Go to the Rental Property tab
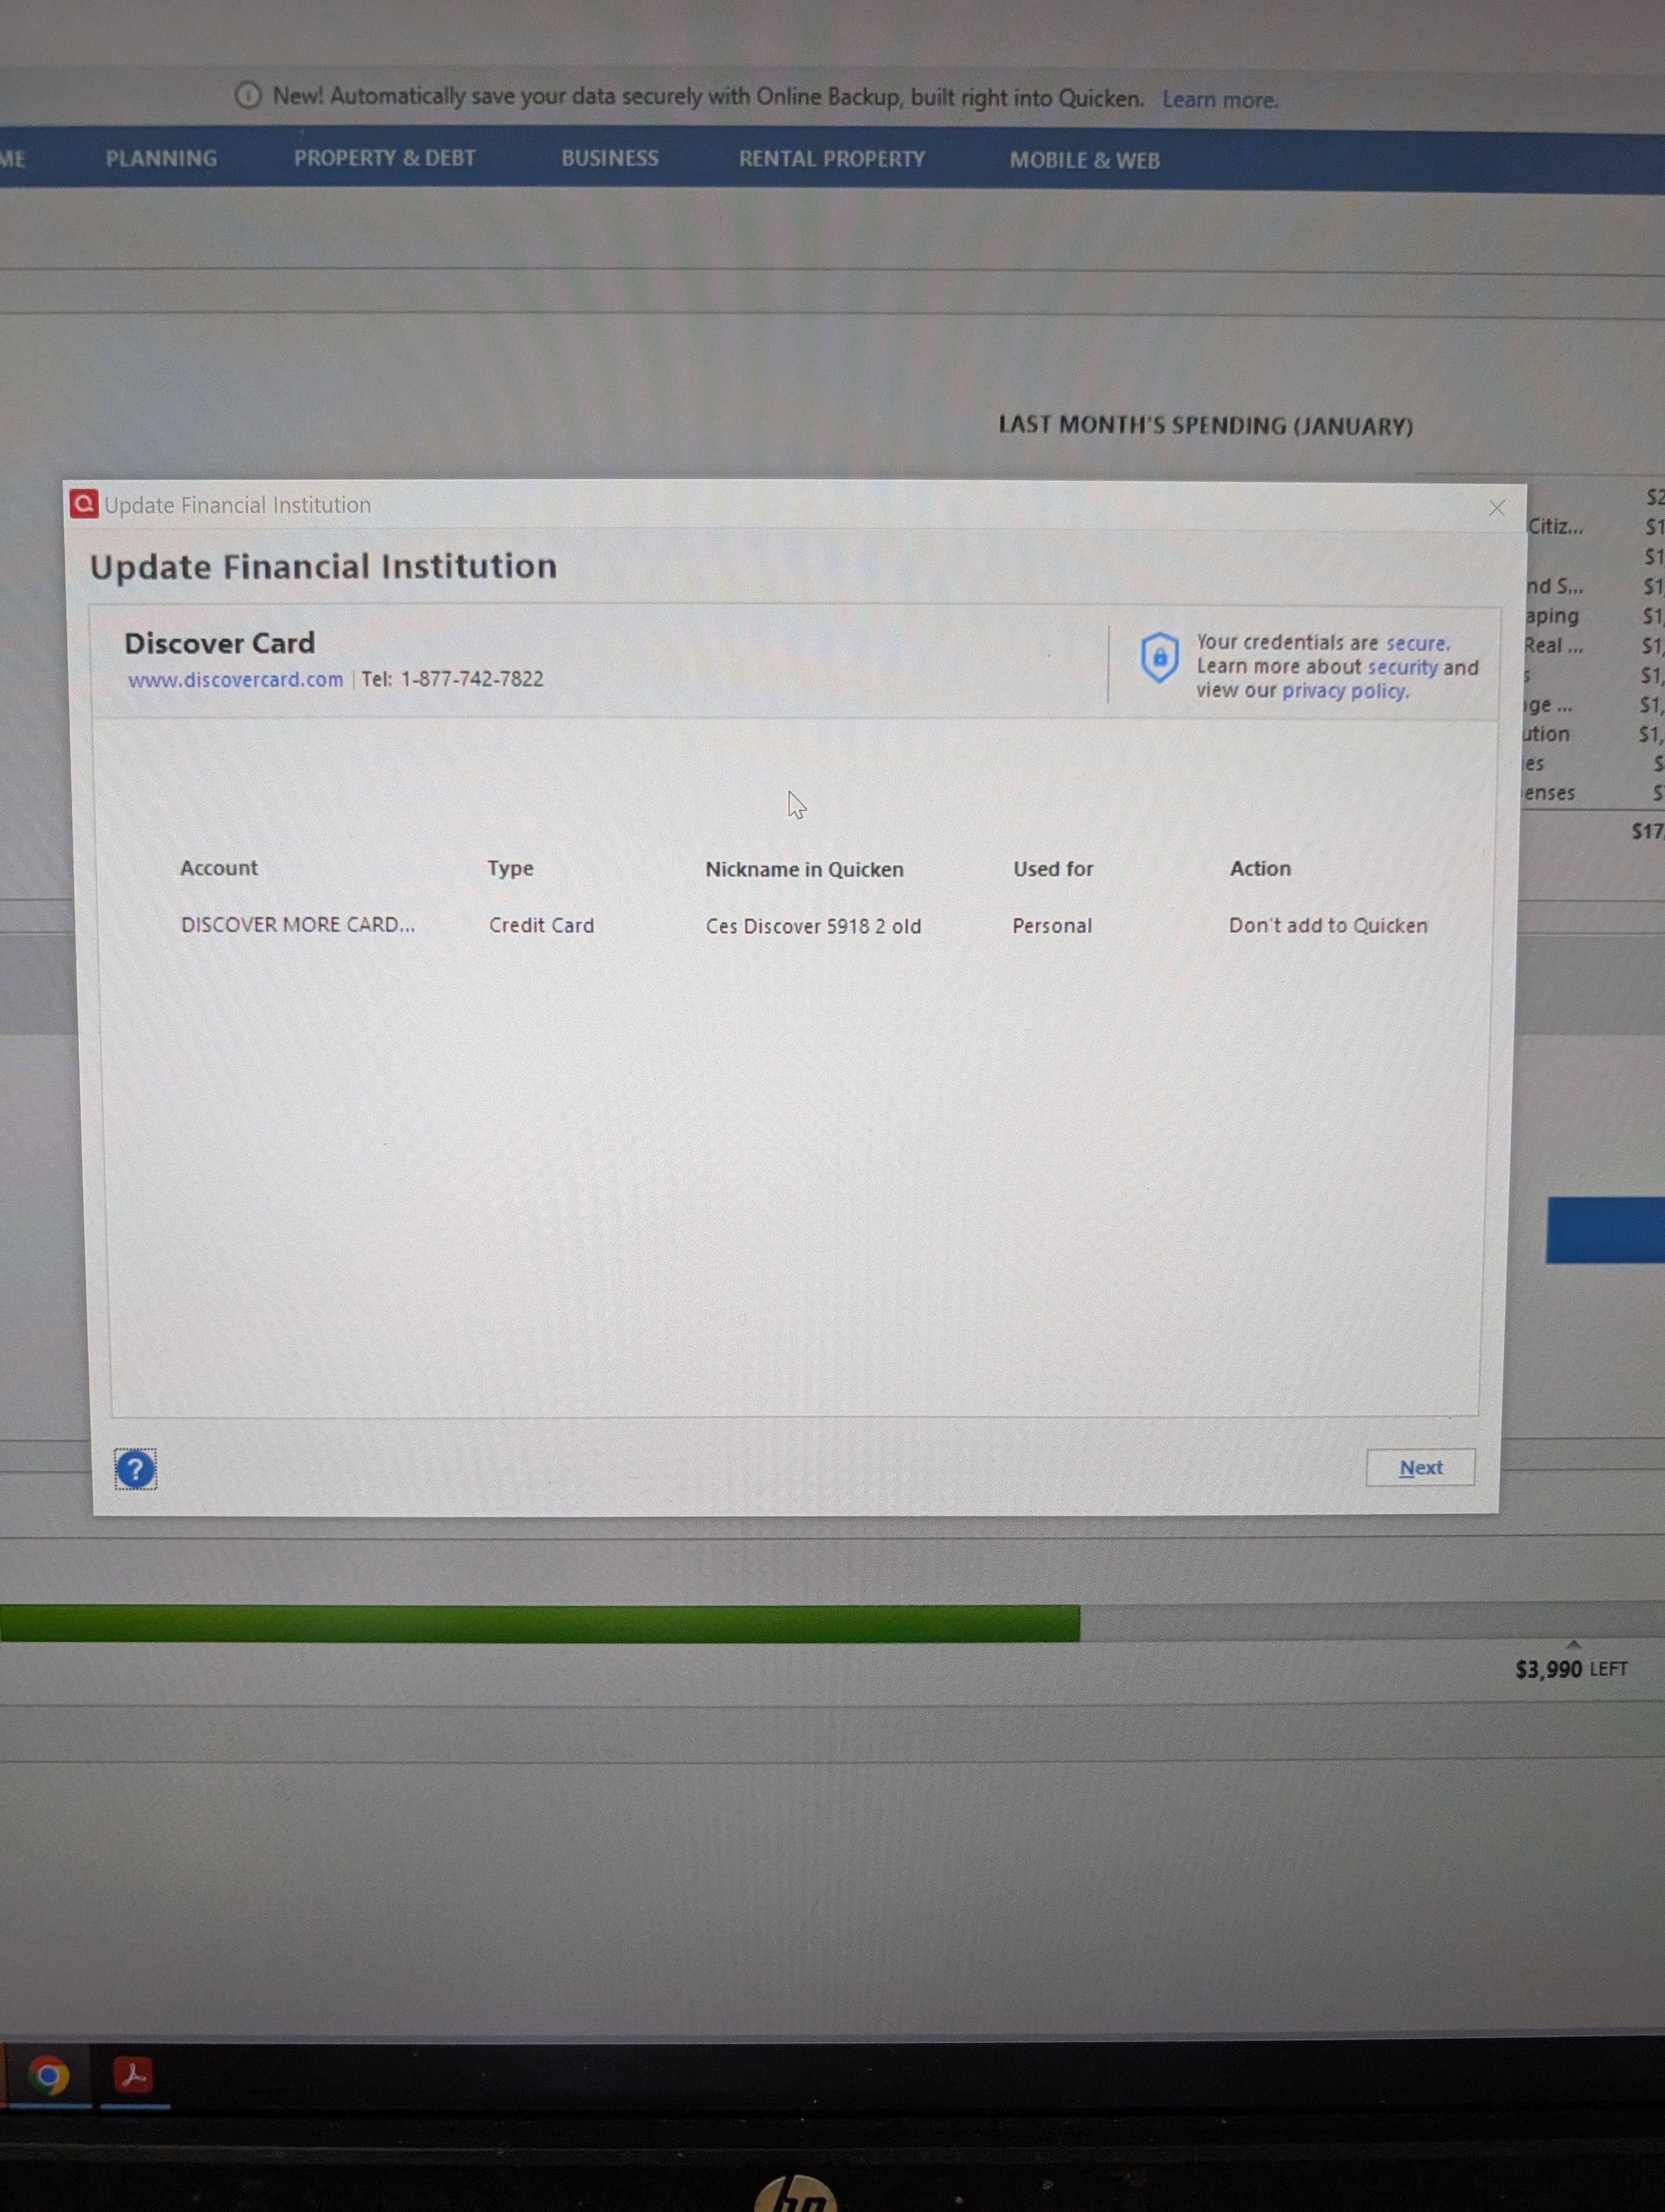Screen dimensions: 1665x2212 coord(831,159)
